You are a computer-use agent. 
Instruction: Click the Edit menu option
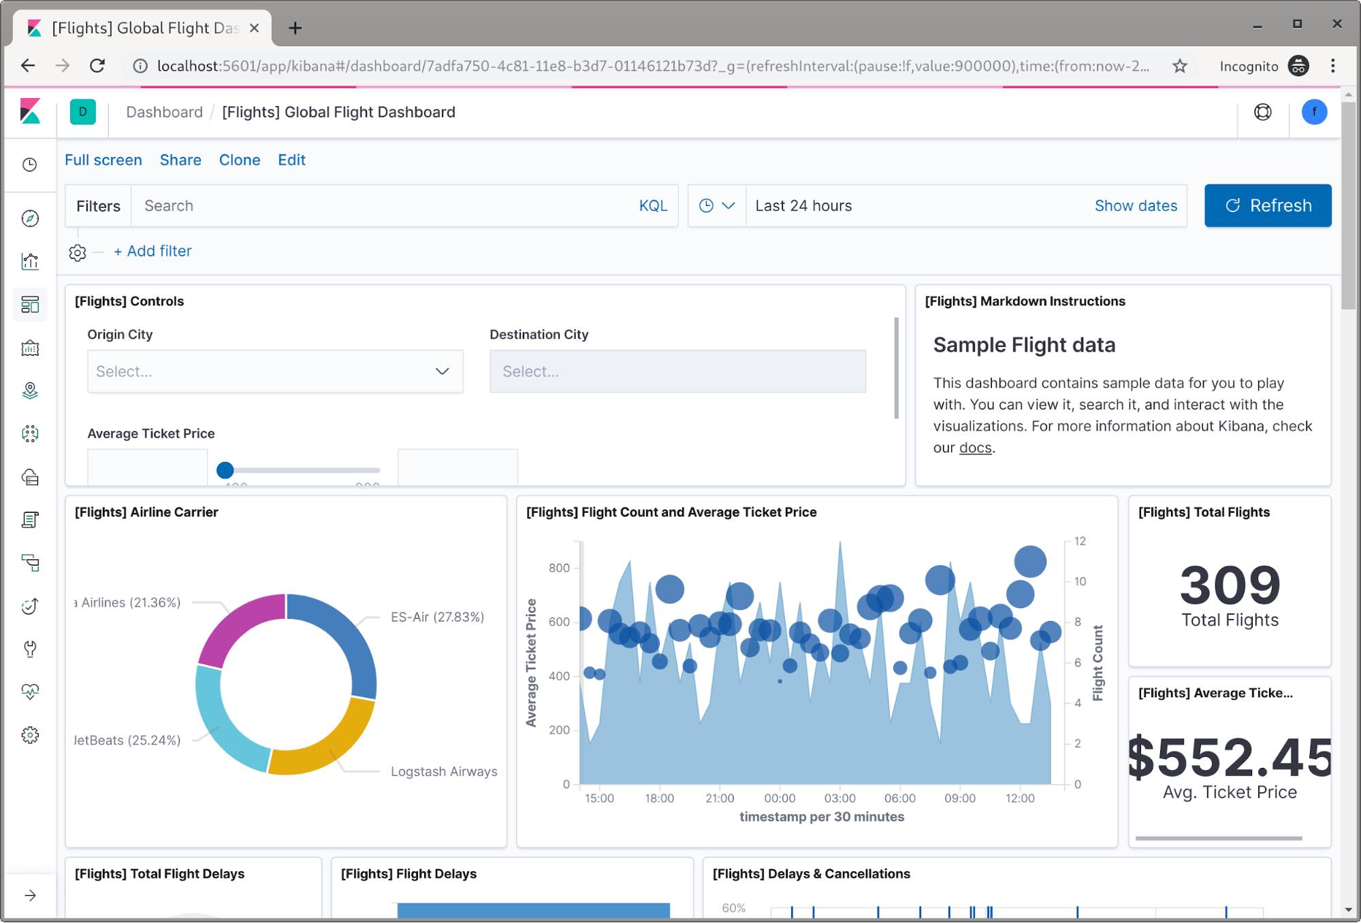[291, 160]
